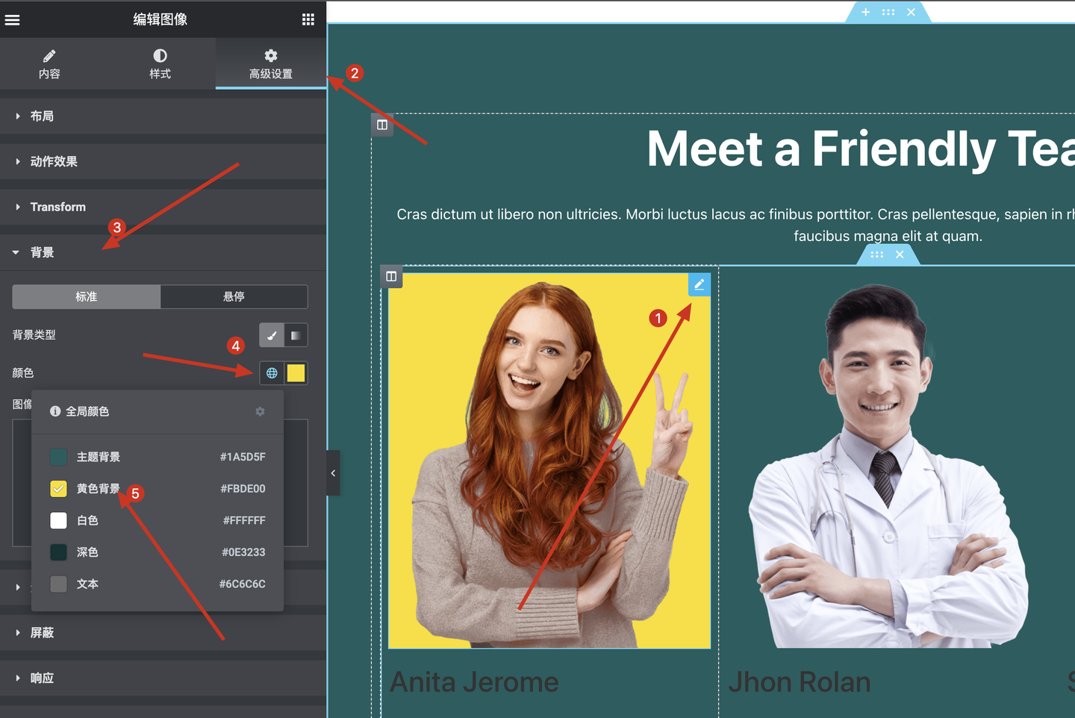The image size is (1075, 718).
Task: Click the #FBDE00 hex value
Action: coord(243,489)
